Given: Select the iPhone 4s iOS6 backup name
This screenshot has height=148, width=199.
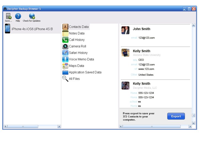Looking at the screenshot, I should [x=32, y=29].
